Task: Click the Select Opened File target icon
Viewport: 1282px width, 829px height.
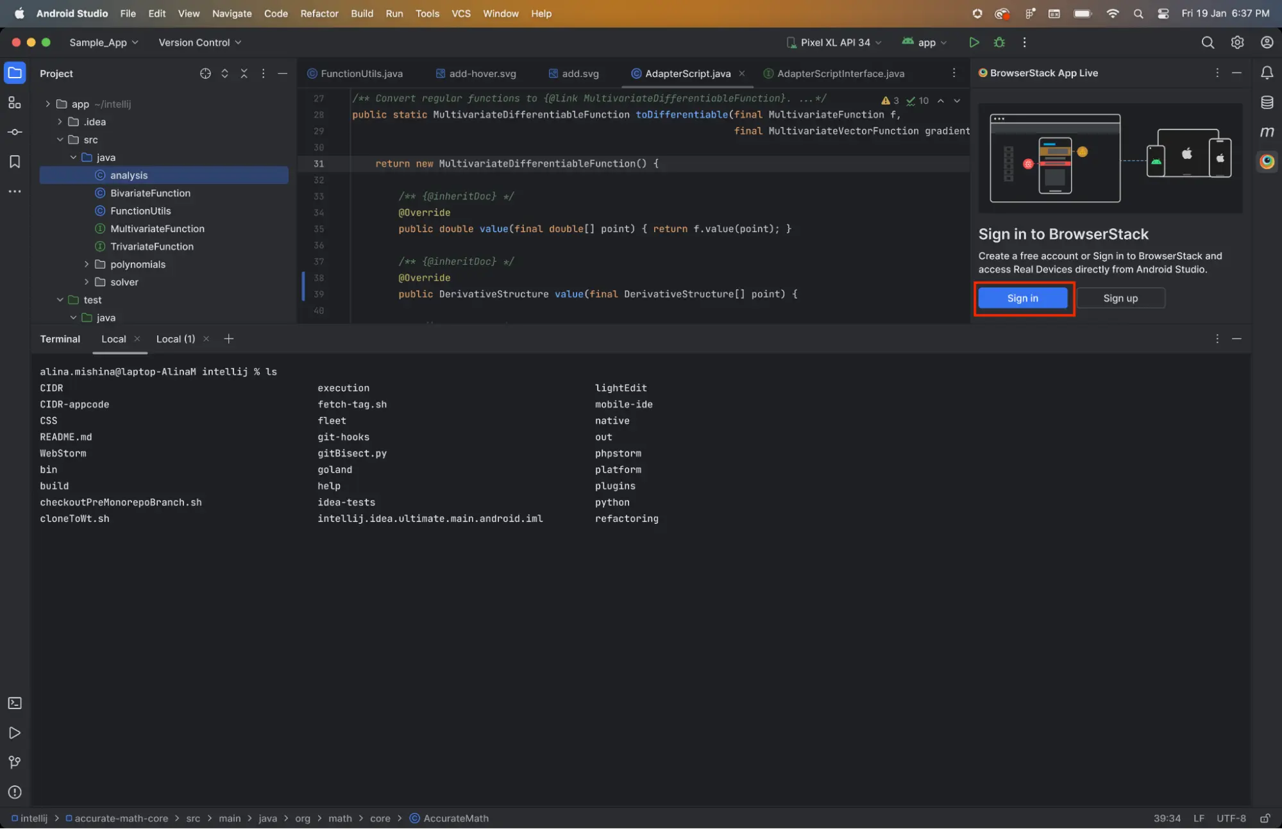Action: pos(205,74)
